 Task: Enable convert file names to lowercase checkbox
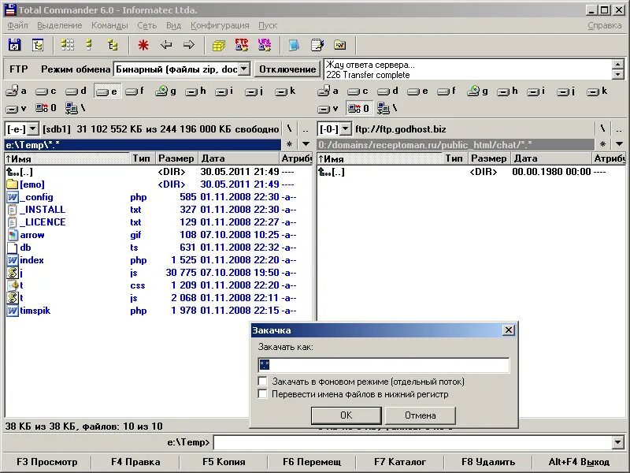click(262, 393)
